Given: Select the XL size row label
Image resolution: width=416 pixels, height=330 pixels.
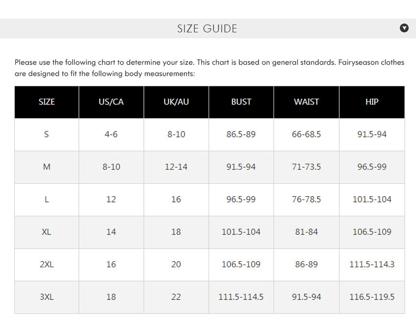Looking at the screenshot, I should pos(46,232).
